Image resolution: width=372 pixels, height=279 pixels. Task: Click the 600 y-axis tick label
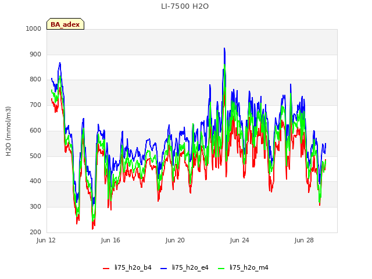click(35, 130)
